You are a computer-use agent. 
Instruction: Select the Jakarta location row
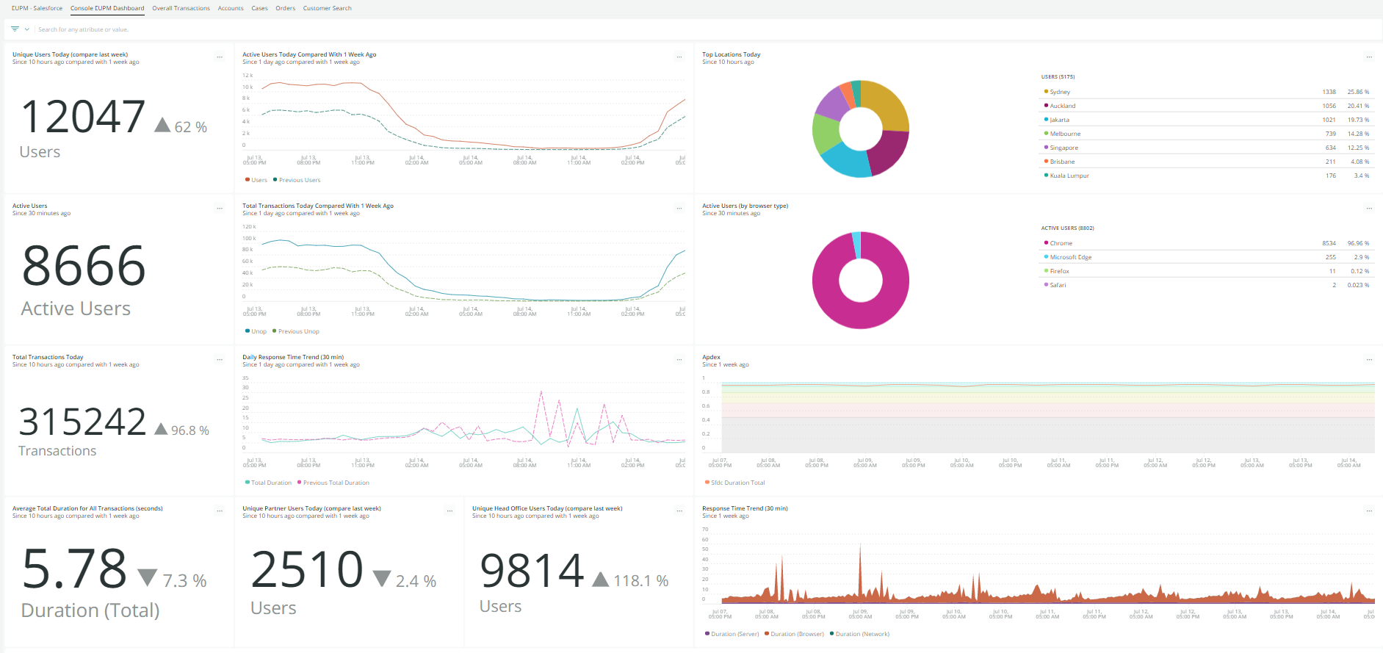point(1207,120)
